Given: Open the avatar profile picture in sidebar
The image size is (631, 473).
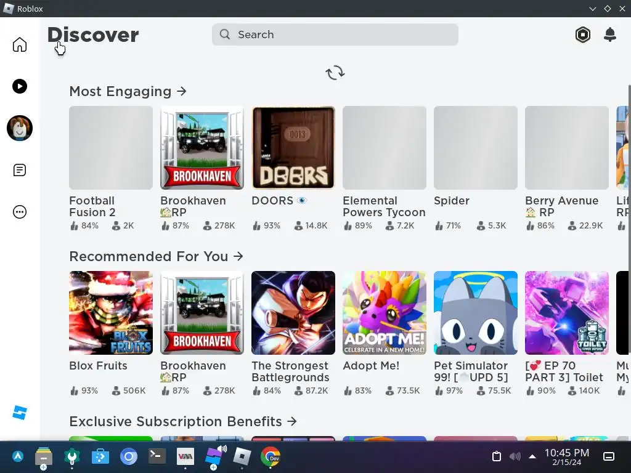Looking at the screenshot, I should [x=19, y=128].
